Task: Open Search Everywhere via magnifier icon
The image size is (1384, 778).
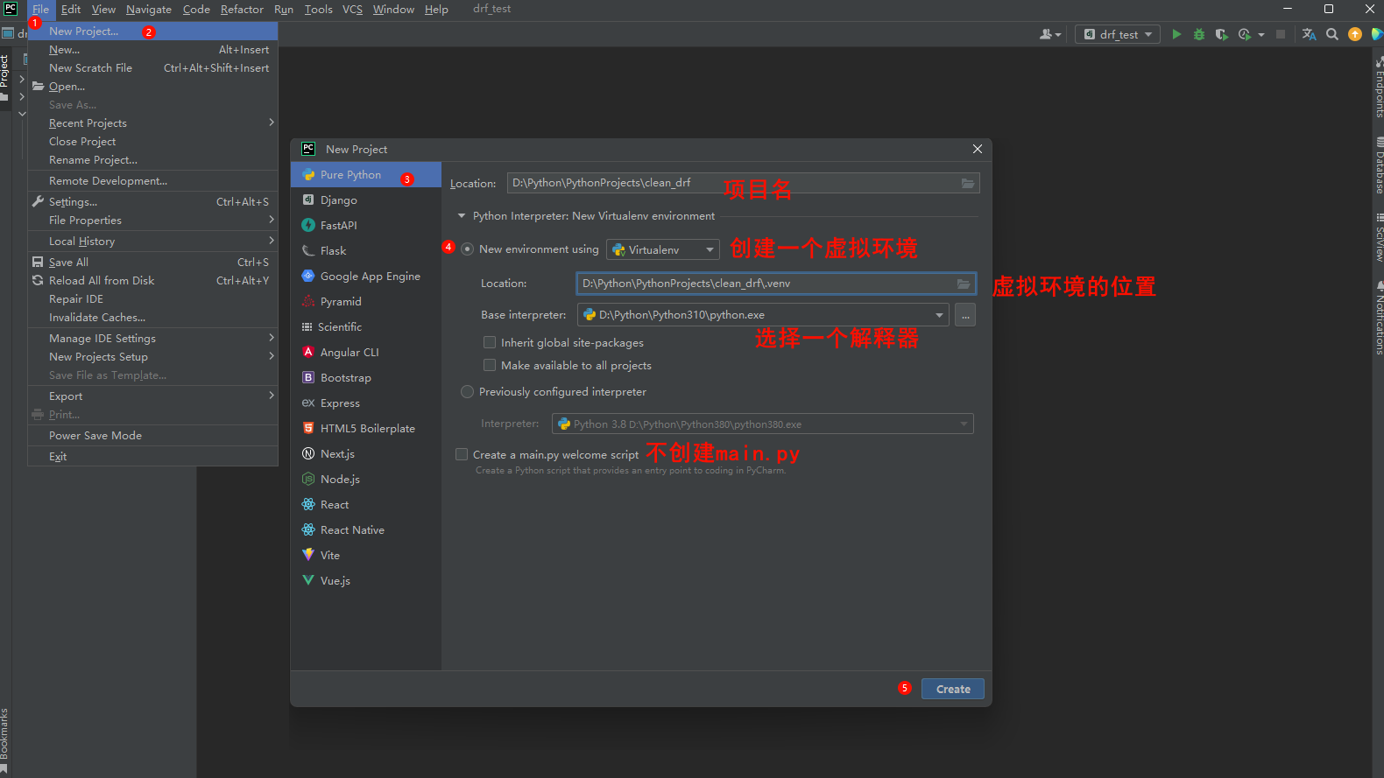Action: [1331, 34]
